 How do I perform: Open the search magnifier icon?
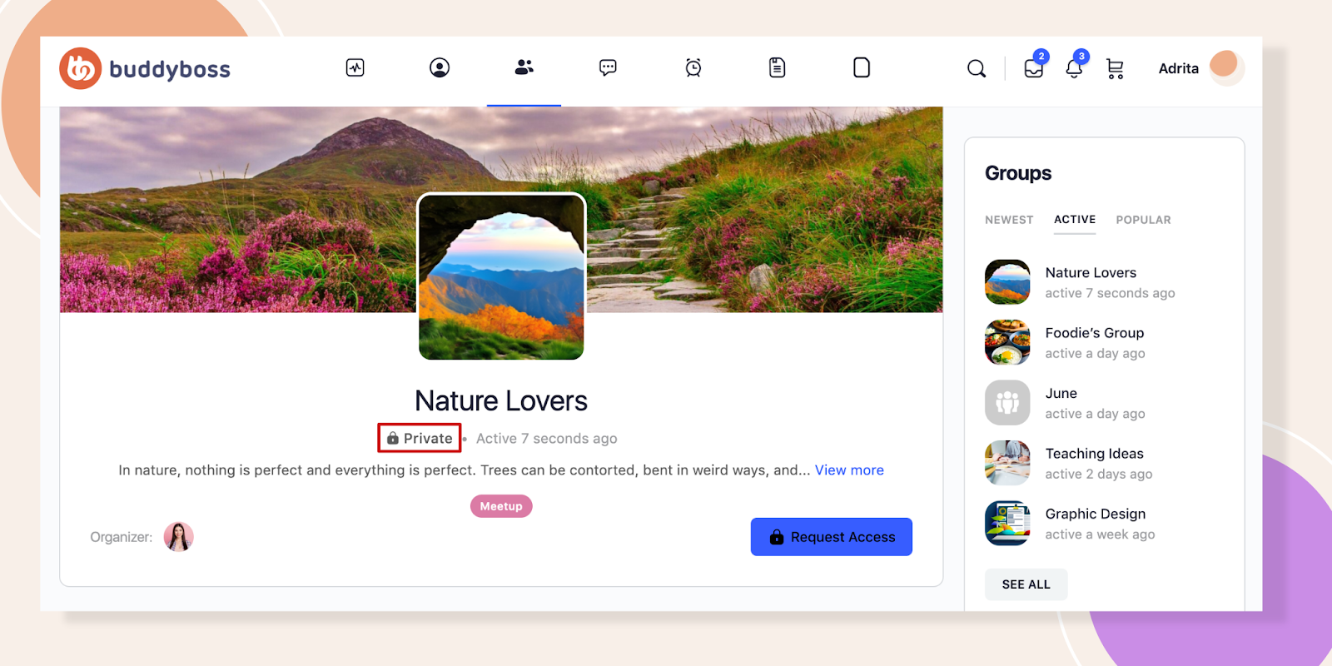(x=977, y=68)
